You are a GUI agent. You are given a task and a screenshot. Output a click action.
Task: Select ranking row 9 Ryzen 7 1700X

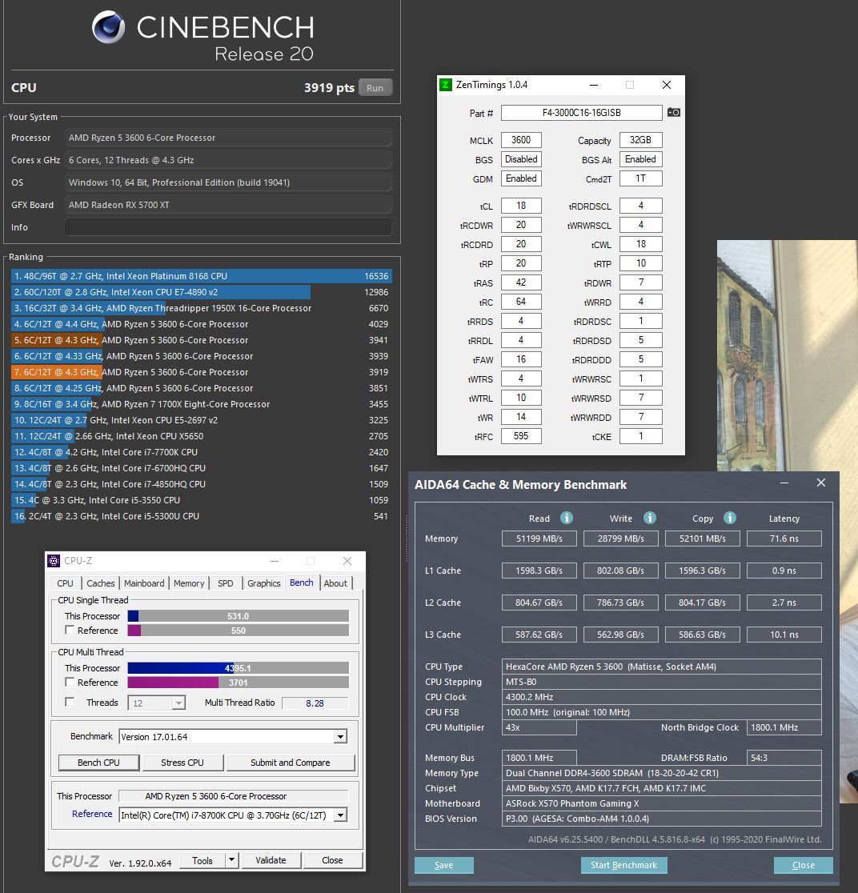tap(201, 404)
